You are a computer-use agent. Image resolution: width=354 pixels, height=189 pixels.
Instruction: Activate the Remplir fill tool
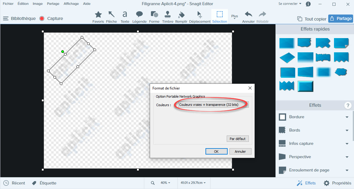(181, 17)
